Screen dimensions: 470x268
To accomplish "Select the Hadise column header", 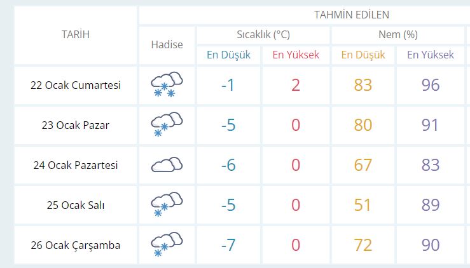I will click(167, 44).
